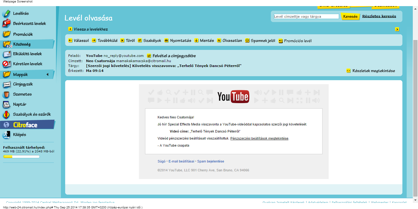
Task: Click the Kedves Neo Csatornája! greeting text
Action: tap(176, 117)
